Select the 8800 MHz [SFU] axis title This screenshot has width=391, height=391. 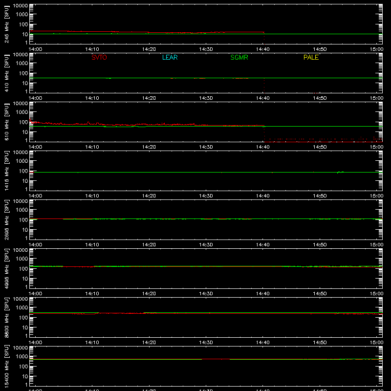tap(6, 317)
